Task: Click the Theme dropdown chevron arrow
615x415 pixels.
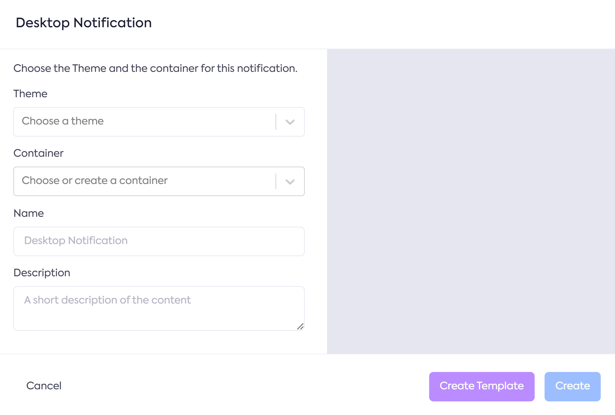Action: pos(290,122)
